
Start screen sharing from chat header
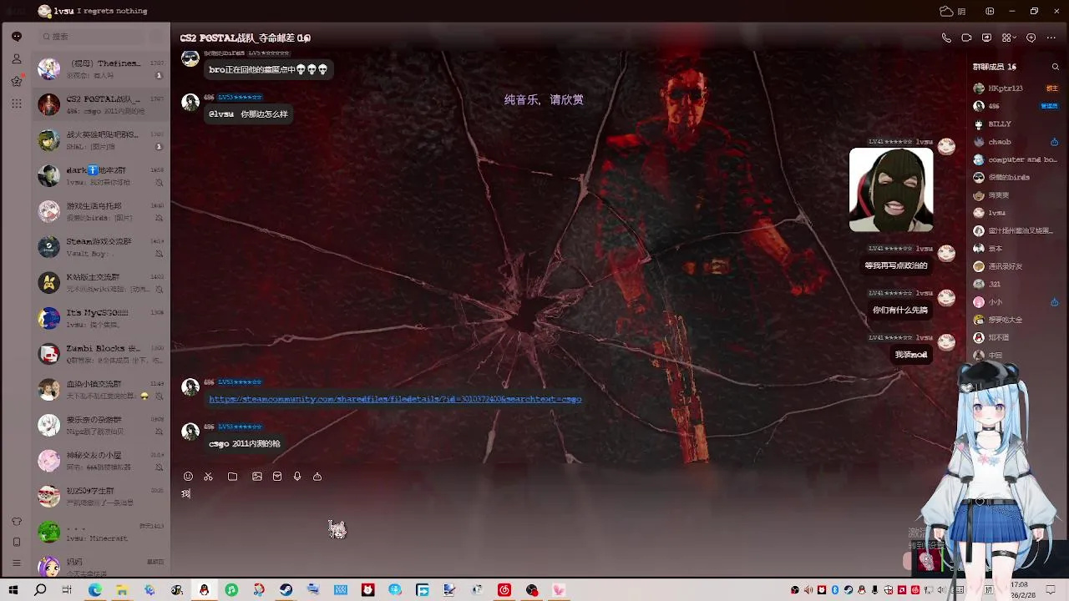986,38
